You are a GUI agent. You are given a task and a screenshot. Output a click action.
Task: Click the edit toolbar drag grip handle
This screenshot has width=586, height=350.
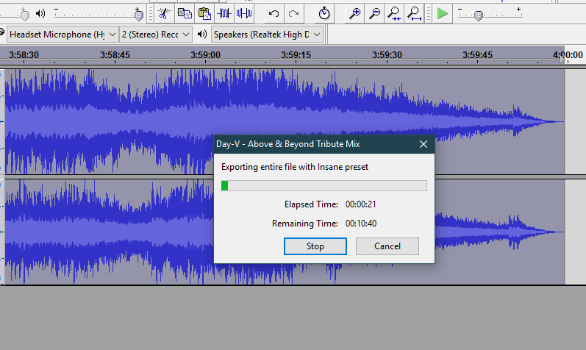pos(150,14)
